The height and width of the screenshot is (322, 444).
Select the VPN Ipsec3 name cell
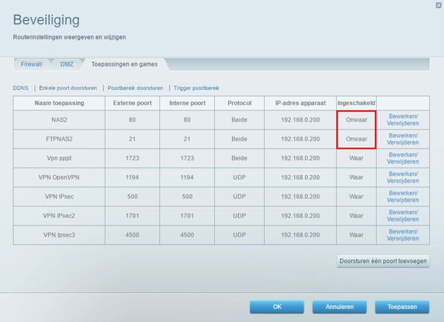(59, 235)
